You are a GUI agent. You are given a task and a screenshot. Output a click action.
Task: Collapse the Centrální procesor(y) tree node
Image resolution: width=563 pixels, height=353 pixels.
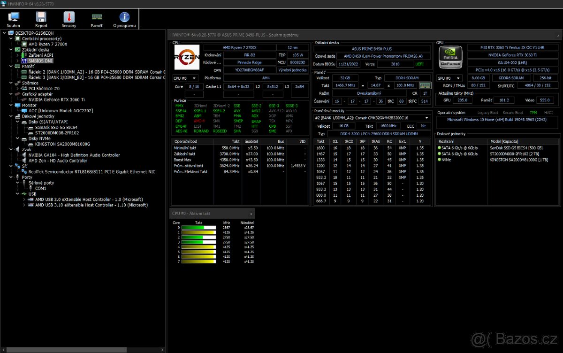point(11,39)
